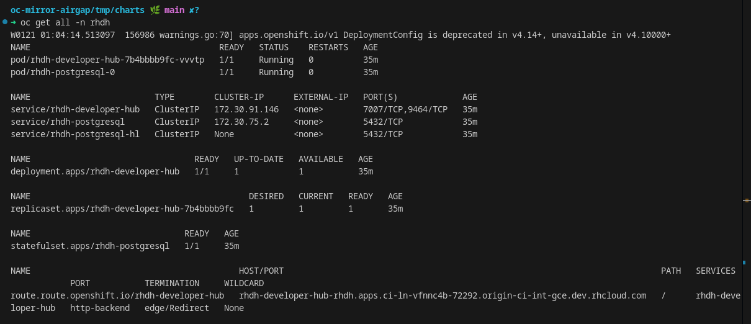Click the main branch name in prompt
Screen dimensions: 751x324
174,10
